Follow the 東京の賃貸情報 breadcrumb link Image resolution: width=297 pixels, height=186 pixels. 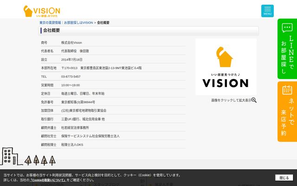coord(50,23)
